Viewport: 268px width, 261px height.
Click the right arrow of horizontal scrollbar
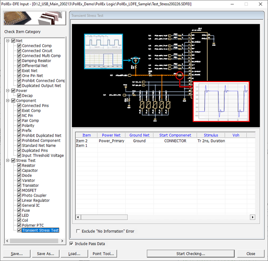[252, 217]
